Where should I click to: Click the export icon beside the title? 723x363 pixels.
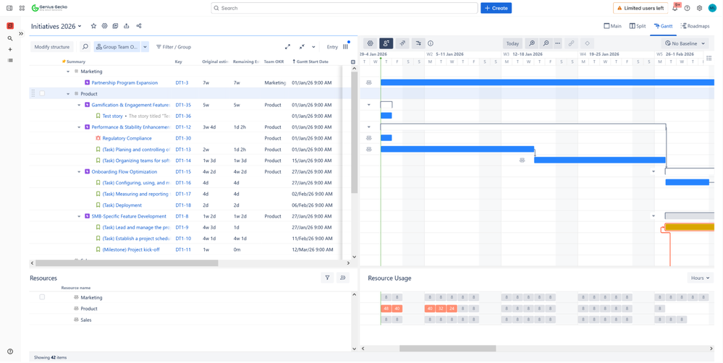click(x=127, y=26)
